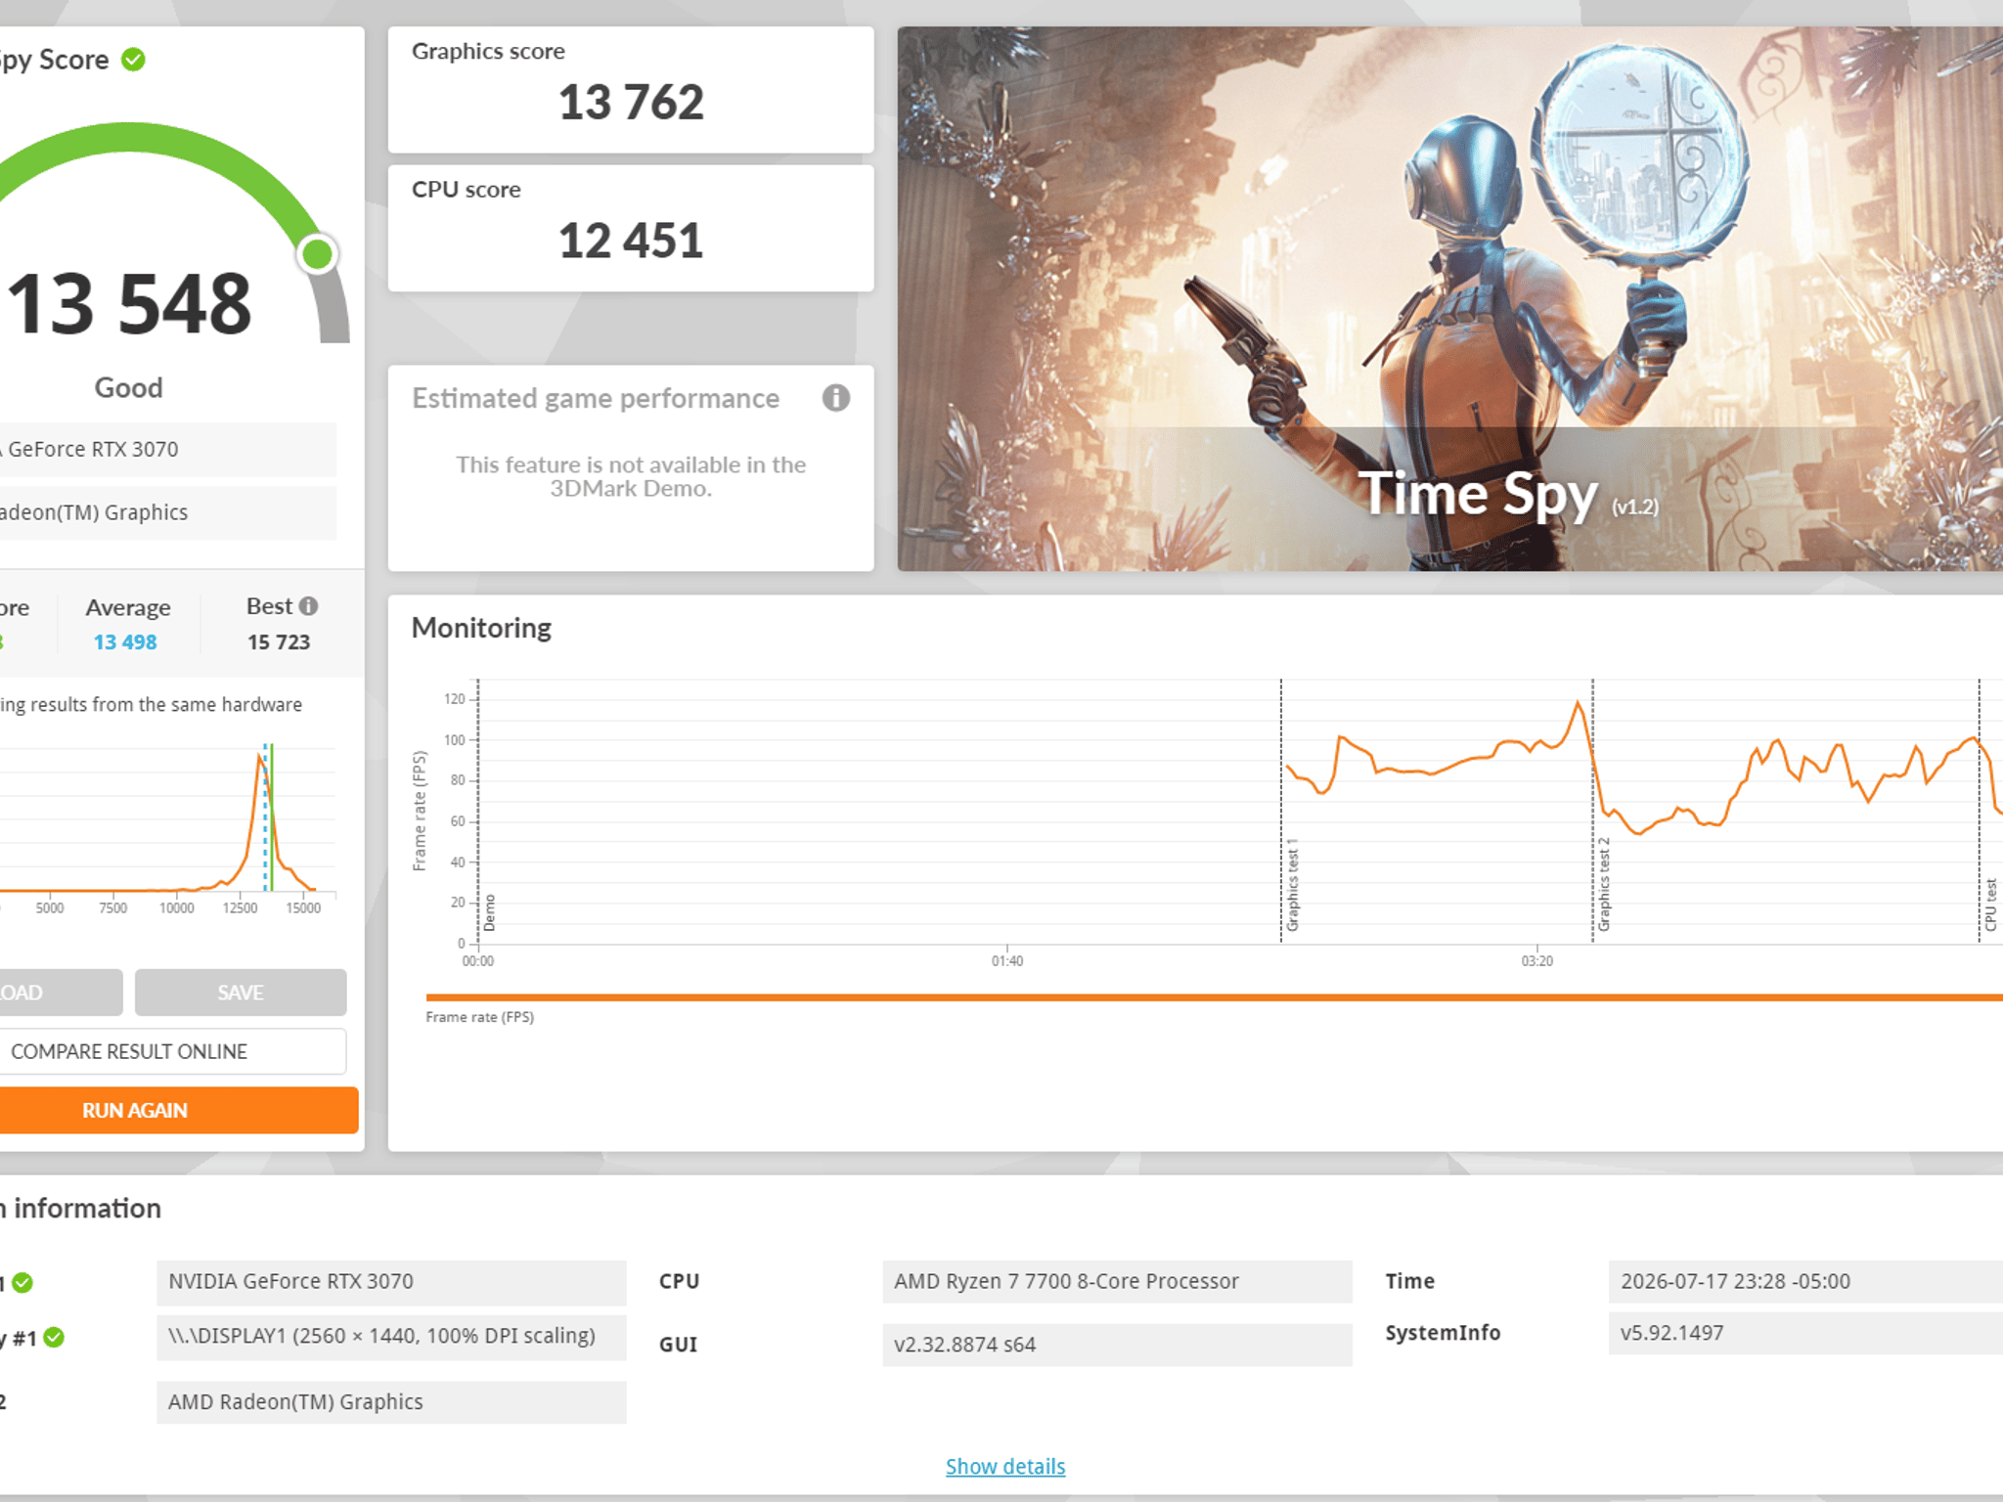The width and height of the screenshot is (2003, 1502).
Task: Click the same hardware results caption
Action: tap(151, 705)
